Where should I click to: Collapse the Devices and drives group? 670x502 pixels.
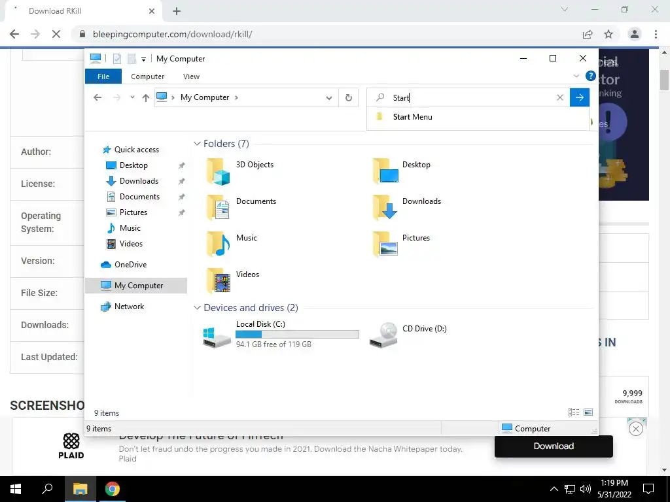[x=197, y=307]
